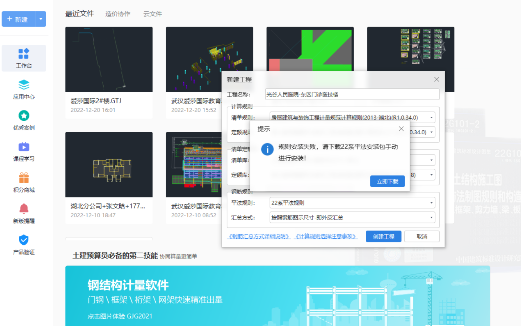This screenshot has width=521, height=326.
Task: Click 点击图片体验 GJG2021 text
Action: pos(120,316)
